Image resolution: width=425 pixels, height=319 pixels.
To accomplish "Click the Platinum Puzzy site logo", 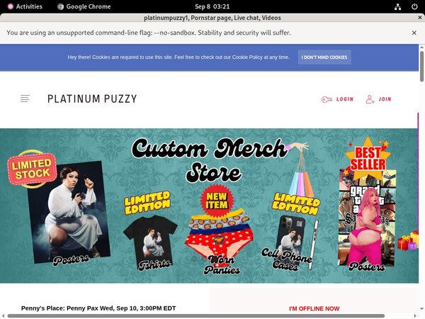I will click(x=92, y=99).
